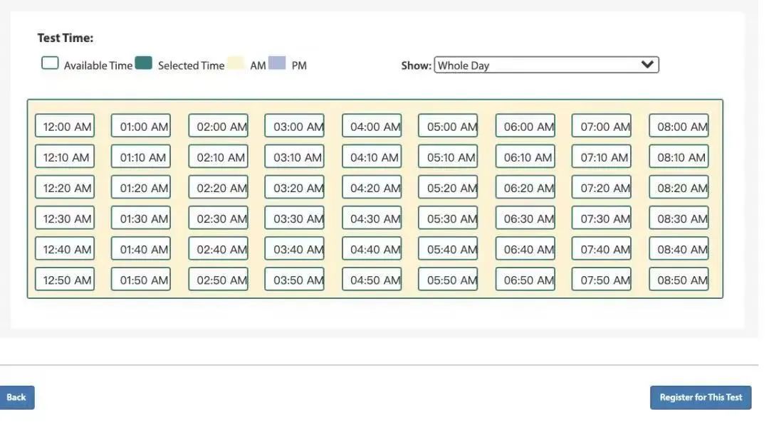Pick the 08:40 AM time
This screenshot has width=769, height=427.
point(679,248)
